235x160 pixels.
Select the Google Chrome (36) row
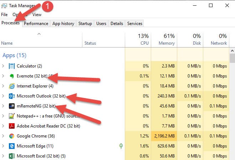114,136
